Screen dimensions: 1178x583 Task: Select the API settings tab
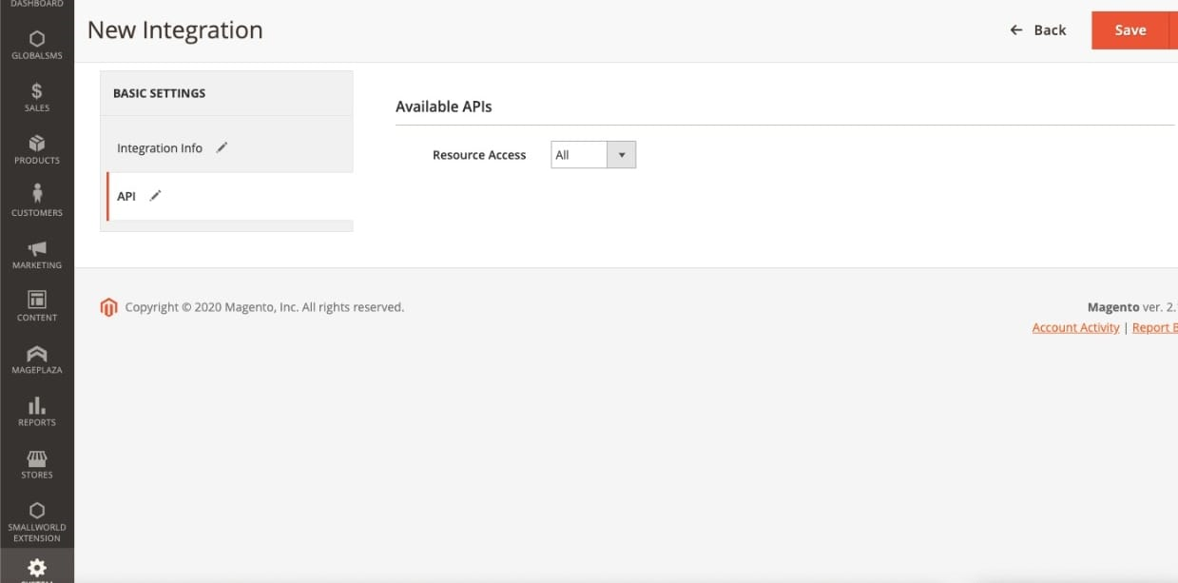point(229,196)
